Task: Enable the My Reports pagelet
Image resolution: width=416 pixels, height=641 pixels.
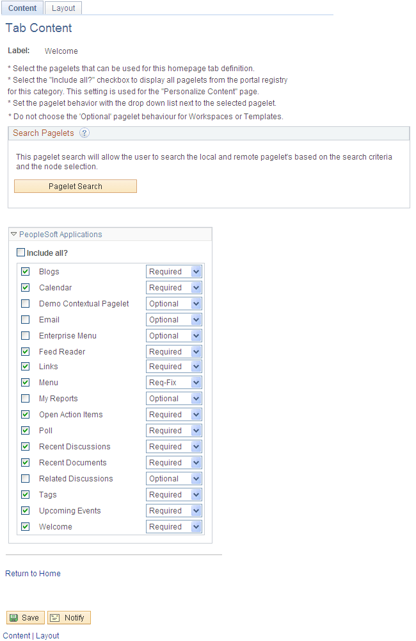Action: click(25, 398)
